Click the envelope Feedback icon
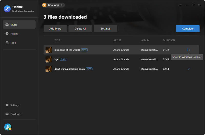Screen dimensions: 205x135 click(7, 114)
